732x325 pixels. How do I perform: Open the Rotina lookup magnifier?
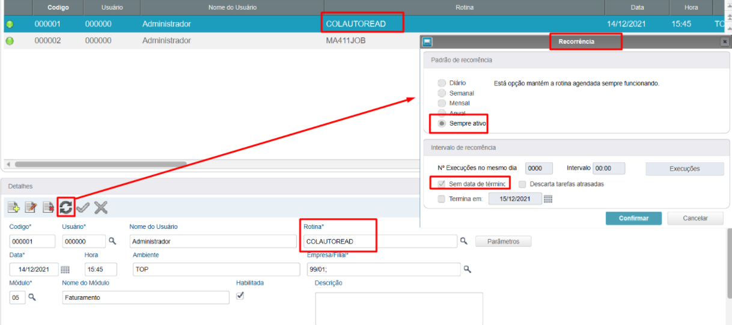pyautogui.click(x=463, y=241)
